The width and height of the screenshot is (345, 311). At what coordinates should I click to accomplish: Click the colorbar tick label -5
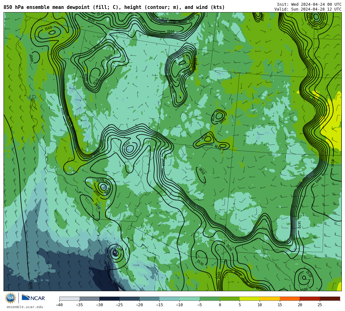(x=200, y=305)
